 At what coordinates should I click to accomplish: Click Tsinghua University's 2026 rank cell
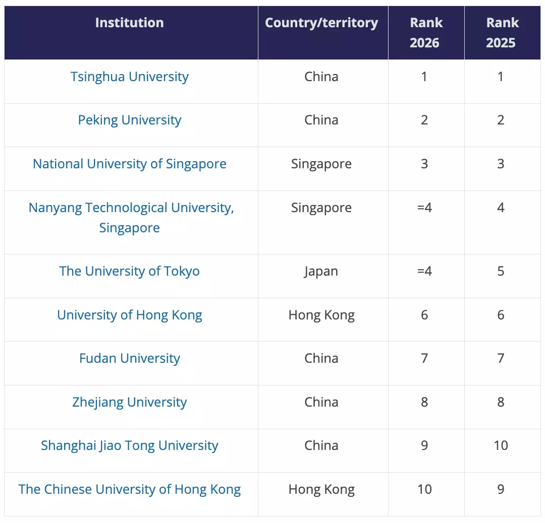click(424, 77)
